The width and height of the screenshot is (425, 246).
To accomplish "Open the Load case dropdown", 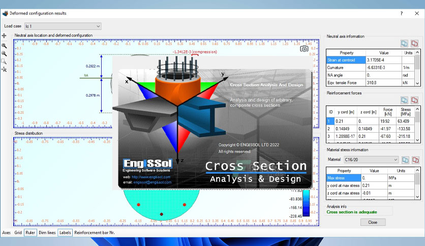I will 63,26.
